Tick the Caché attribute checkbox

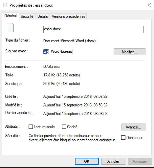(64, 126)
